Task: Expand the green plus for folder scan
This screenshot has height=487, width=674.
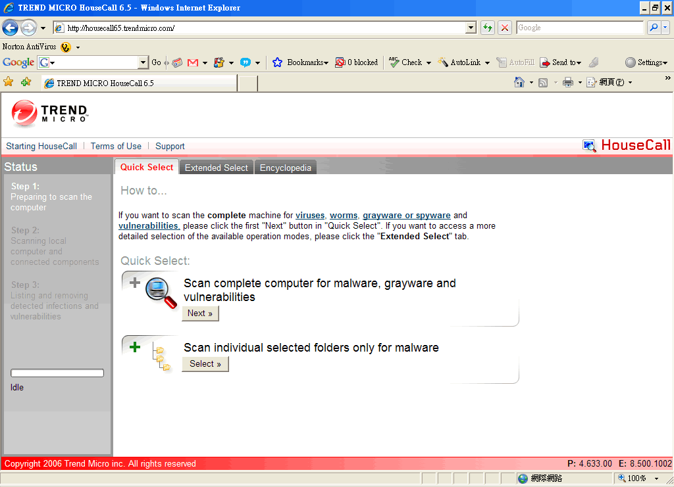Action: (135, 347)
